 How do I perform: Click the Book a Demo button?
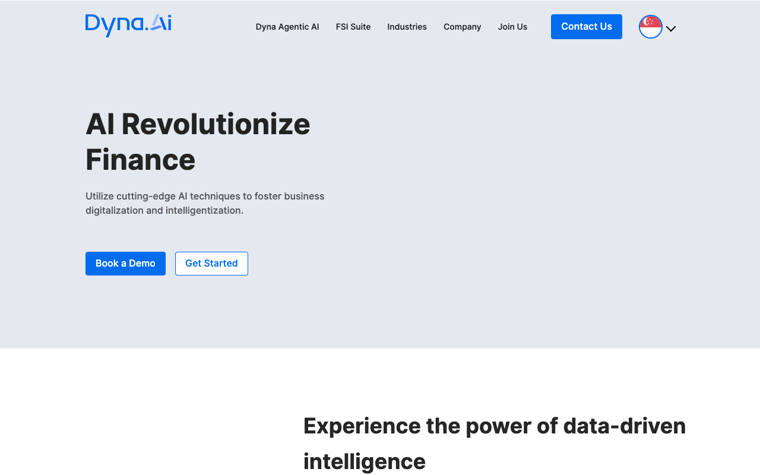click(125, 263)
